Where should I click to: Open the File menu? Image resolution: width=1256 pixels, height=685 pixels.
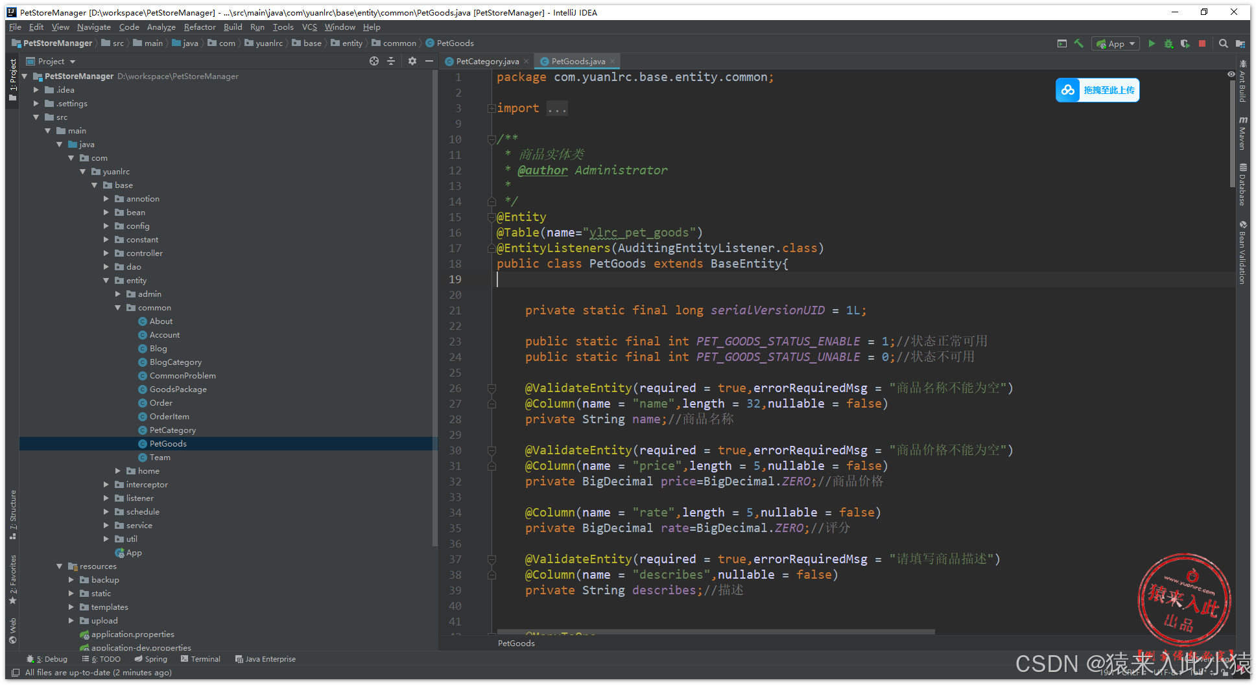click(15, 27)
